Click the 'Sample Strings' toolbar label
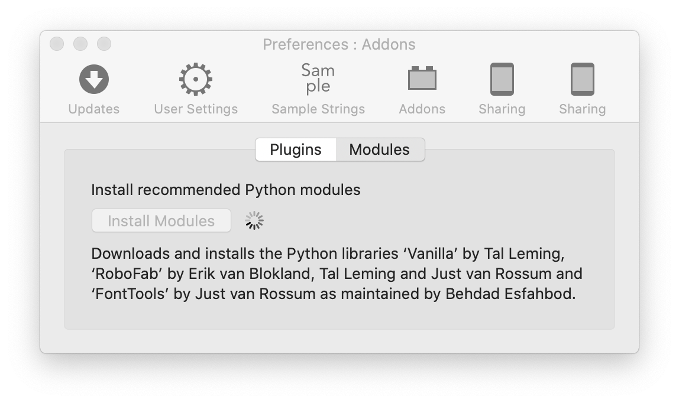The height and width of the screenshot is (403, 679). coord(318,109)
